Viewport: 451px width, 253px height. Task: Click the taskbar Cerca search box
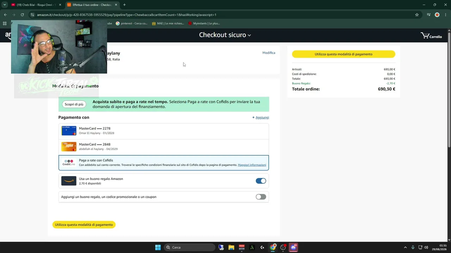click(x=190, y=247)
